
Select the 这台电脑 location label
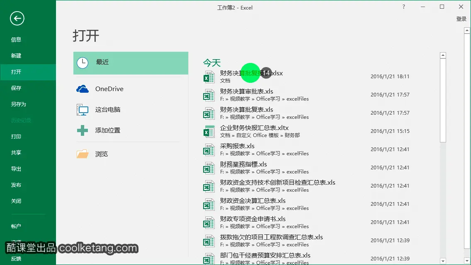tap(108, 110)
